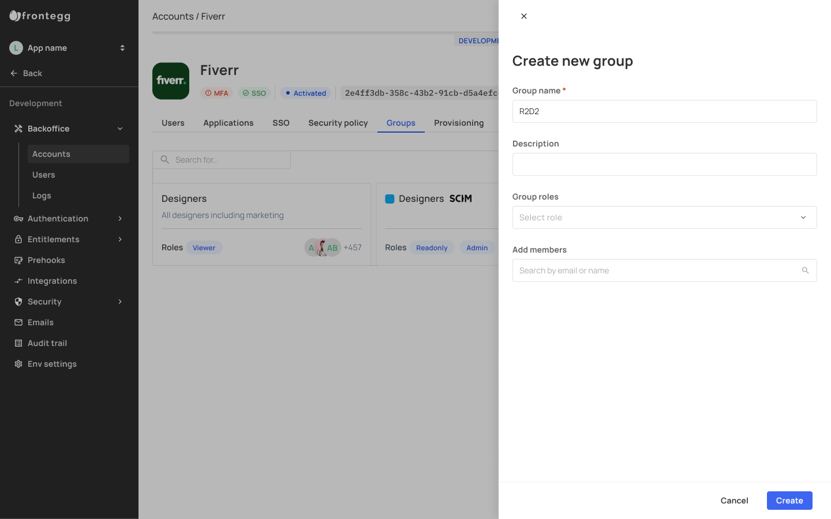Viewport: 831px width, 519px height.
Task: Expand the Authentication section chevron
Action: (120, 219)
